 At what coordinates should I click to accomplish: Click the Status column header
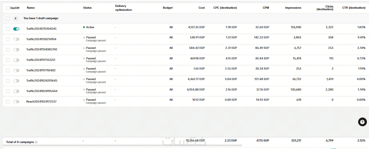click(87, 8)
